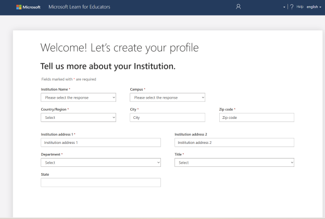Expand the Title dropdown
325x219 pixels.
pos(234,163)
